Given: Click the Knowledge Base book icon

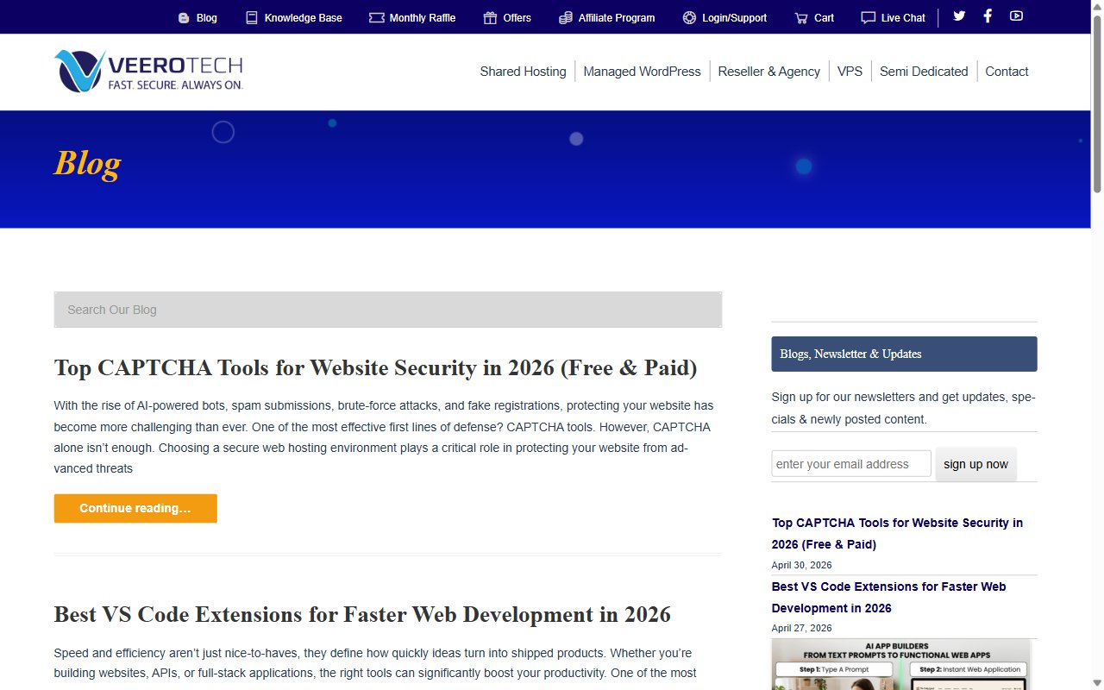Looking at the screenshot, I should (252, 18).
